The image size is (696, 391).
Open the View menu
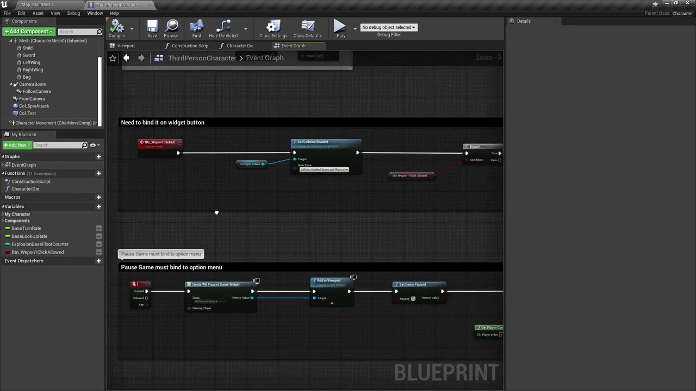click(x=55, y=13)
